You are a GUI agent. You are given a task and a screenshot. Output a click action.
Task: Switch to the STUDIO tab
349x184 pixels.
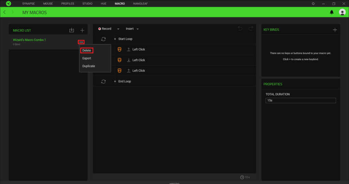click(87, 3)
